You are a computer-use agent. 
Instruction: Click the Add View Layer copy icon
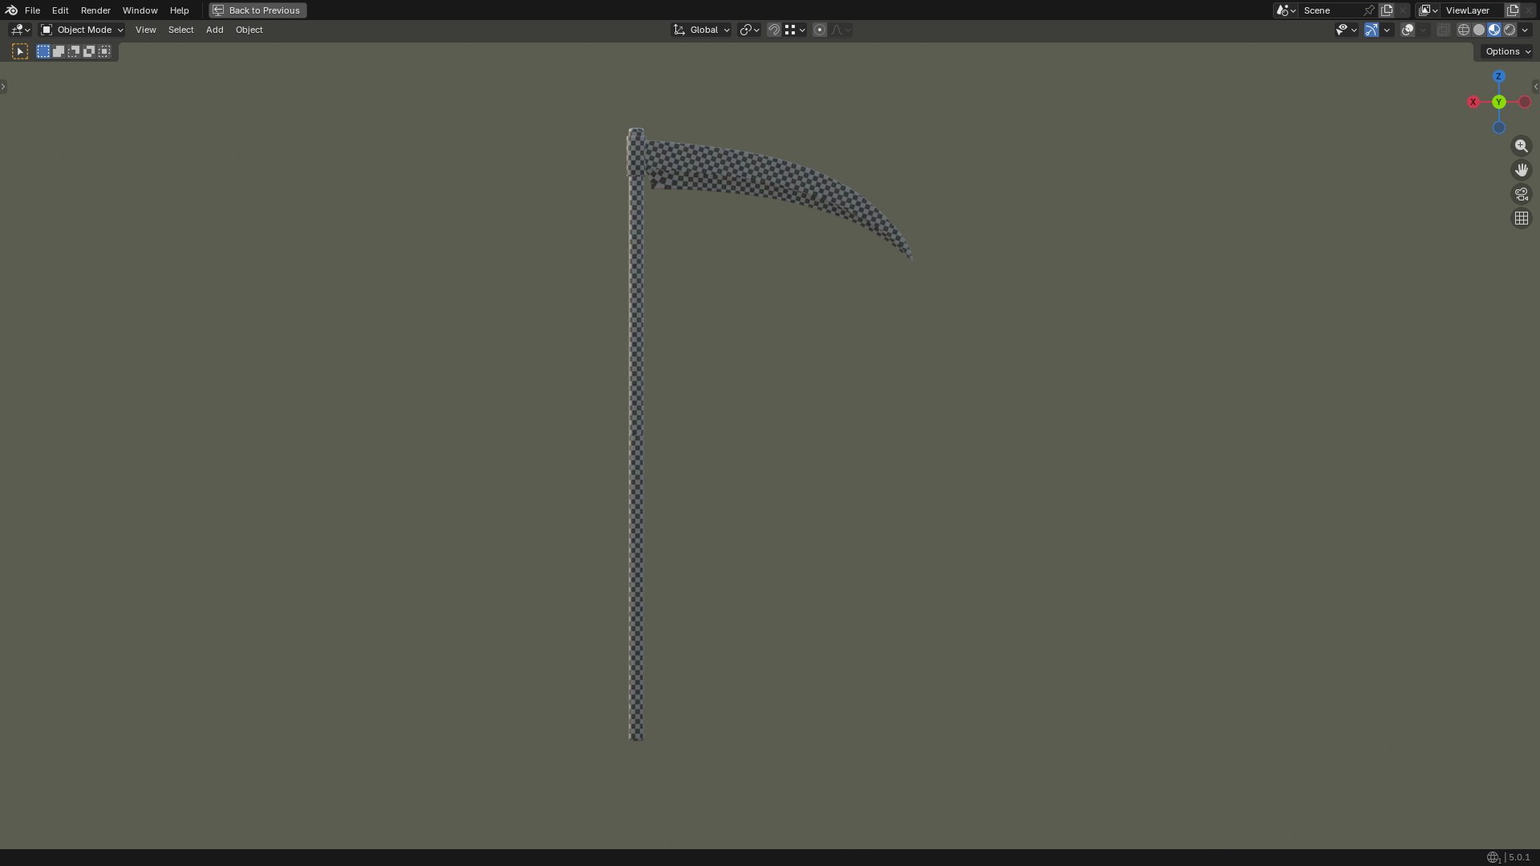pos(1513,10)
